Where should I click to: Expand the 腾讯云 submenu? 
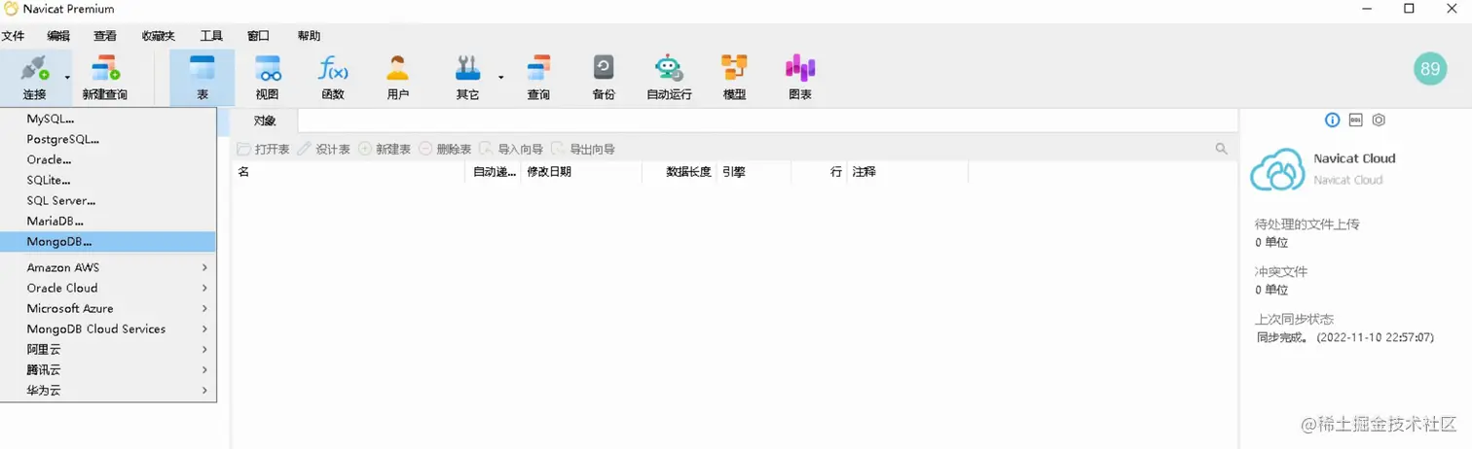click(204, 369)
